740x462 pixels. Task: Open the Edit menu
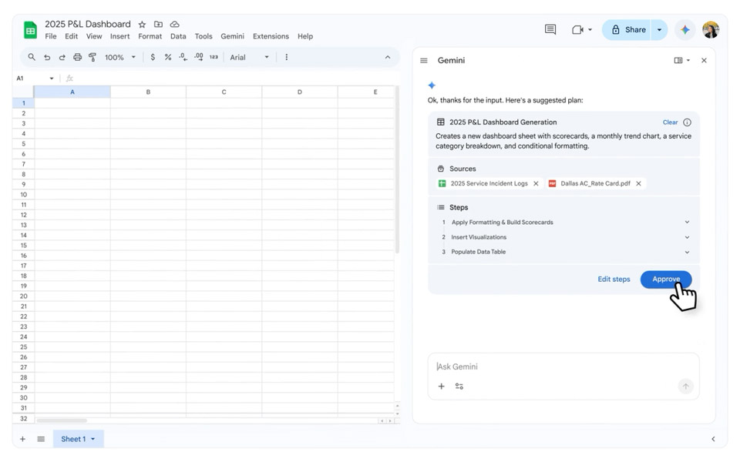(x=71, y=36)
